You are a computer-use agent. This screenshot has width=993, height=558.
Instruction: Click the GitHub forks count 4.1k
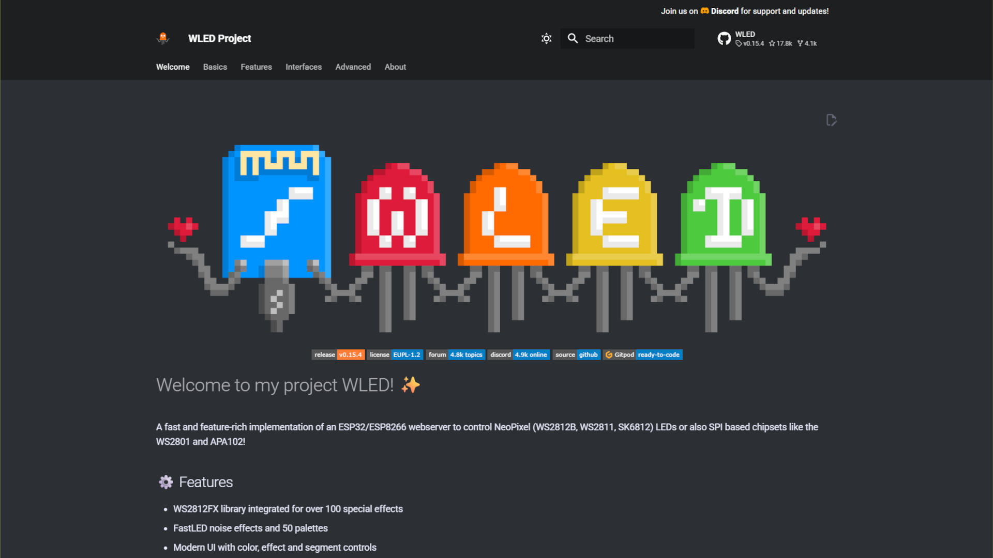(807, 43)
